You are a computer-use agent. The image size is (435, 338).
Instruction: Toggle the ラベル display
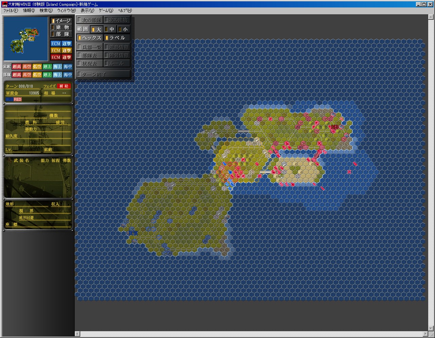(117, 38)
